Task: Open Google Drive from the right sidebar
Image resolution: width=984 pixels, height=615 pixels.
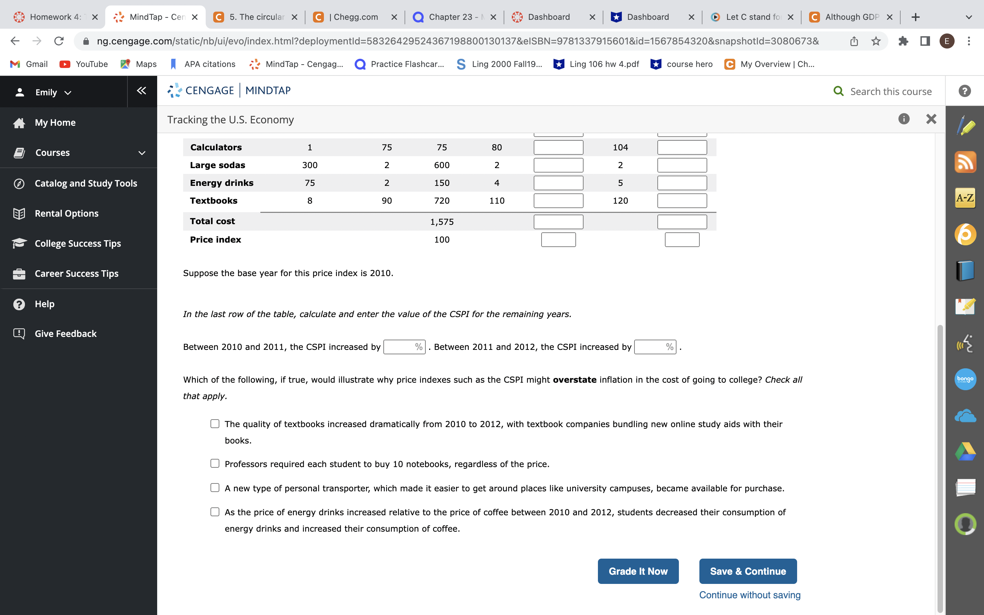Action: click(x=965, y=451)
